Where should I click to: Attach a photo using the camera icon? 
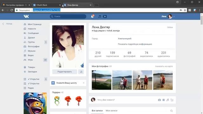point(159,100)
